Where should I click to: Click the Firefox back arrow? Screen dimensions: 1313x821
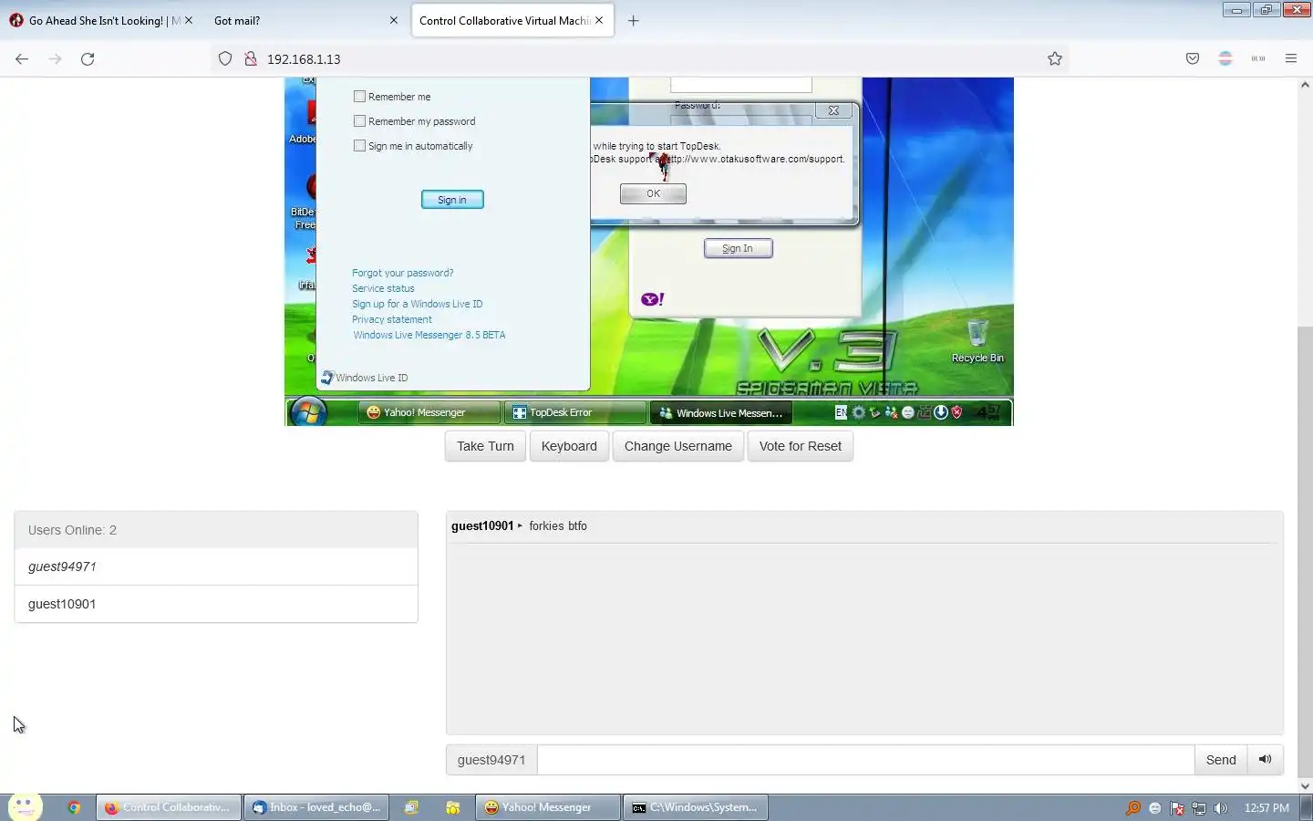pos(22,59)
